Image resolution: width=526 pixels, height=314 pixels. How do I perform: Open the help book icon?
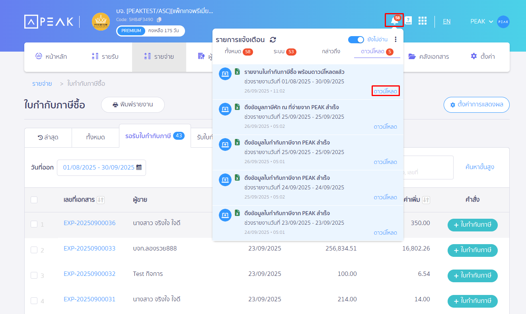[x=408, y=21]
